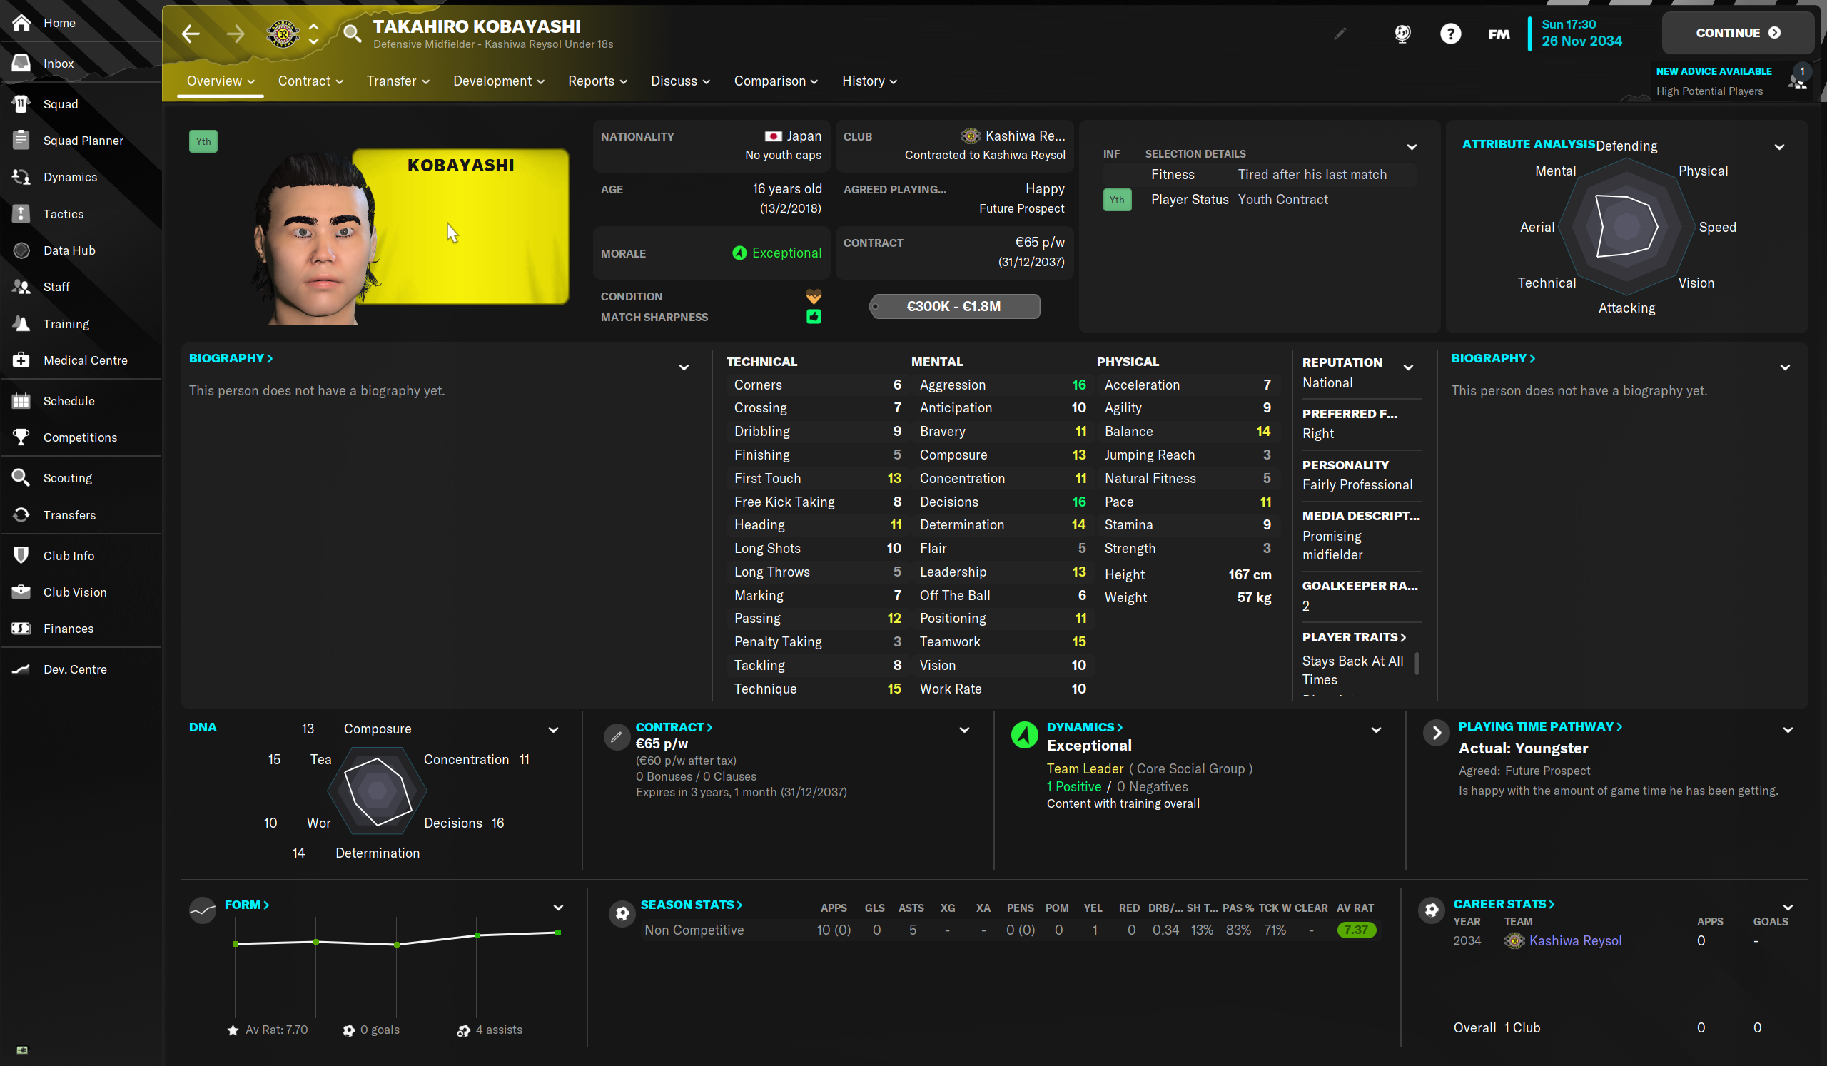
Task: Click the Squad shirt icon
Action: 21,103
